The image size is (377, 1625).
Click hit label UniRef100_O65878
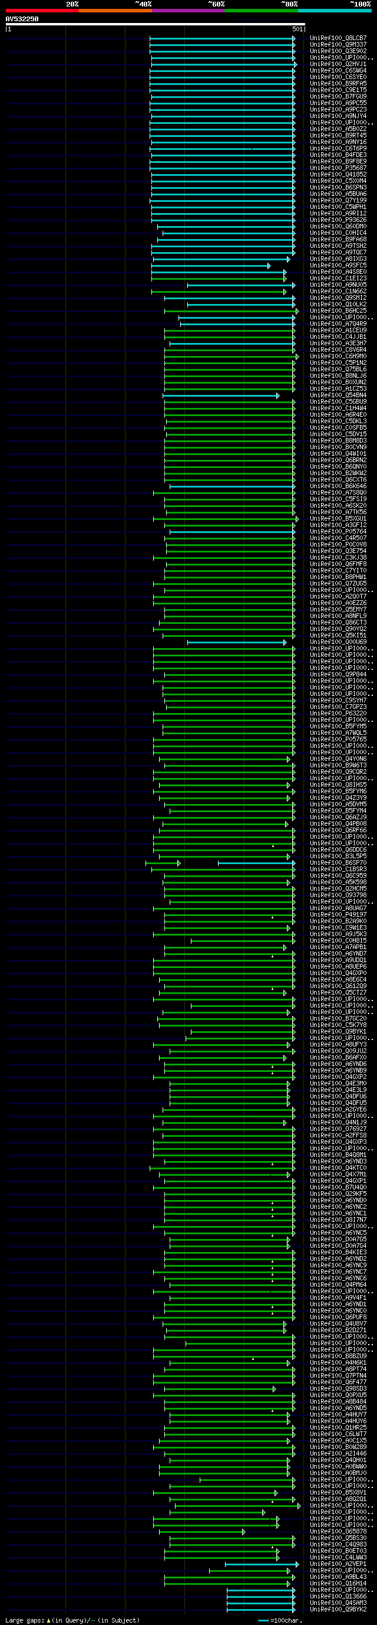coord(338,1531)
